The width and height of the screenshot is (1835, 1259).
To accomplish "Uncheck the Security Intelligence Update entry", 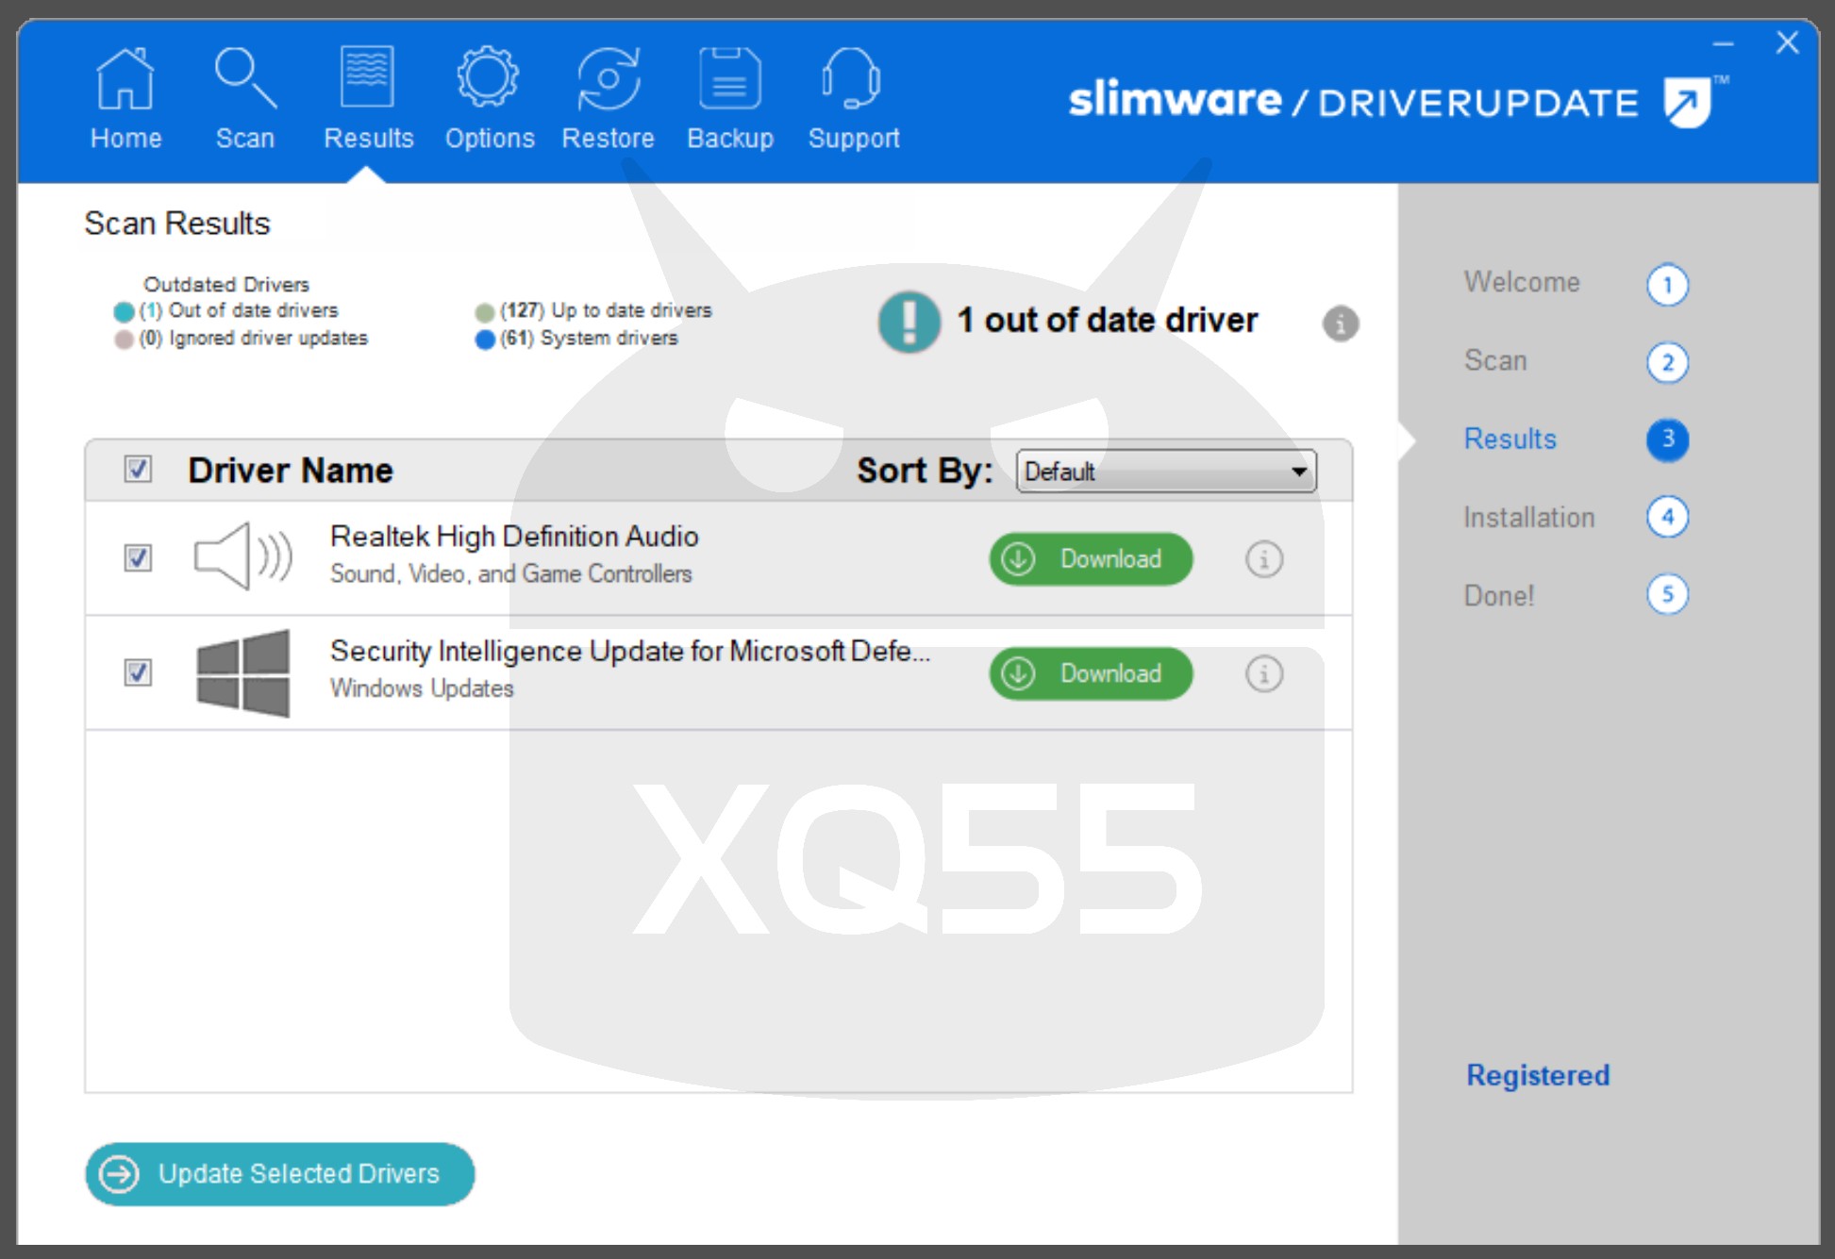I will click(137, 673).
